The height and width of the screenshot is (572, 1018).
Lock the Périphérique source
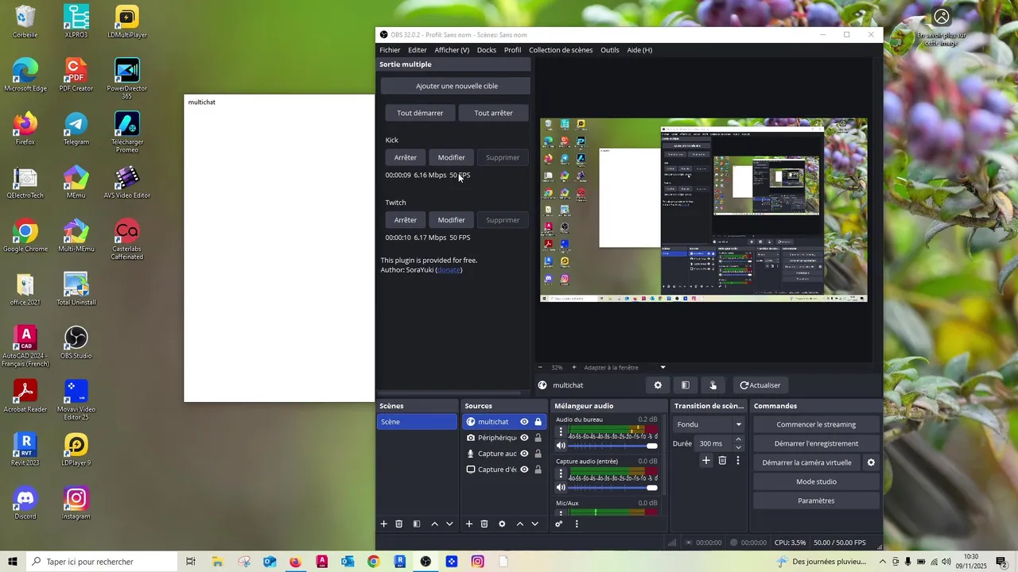coord(538,438)
